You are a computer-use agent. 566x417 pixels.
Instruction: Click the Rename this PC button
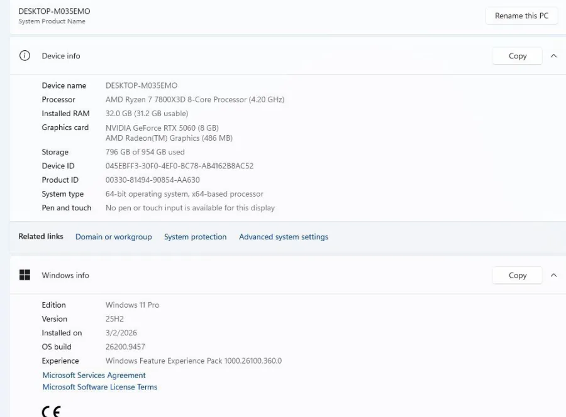click(x=521, y=16)
